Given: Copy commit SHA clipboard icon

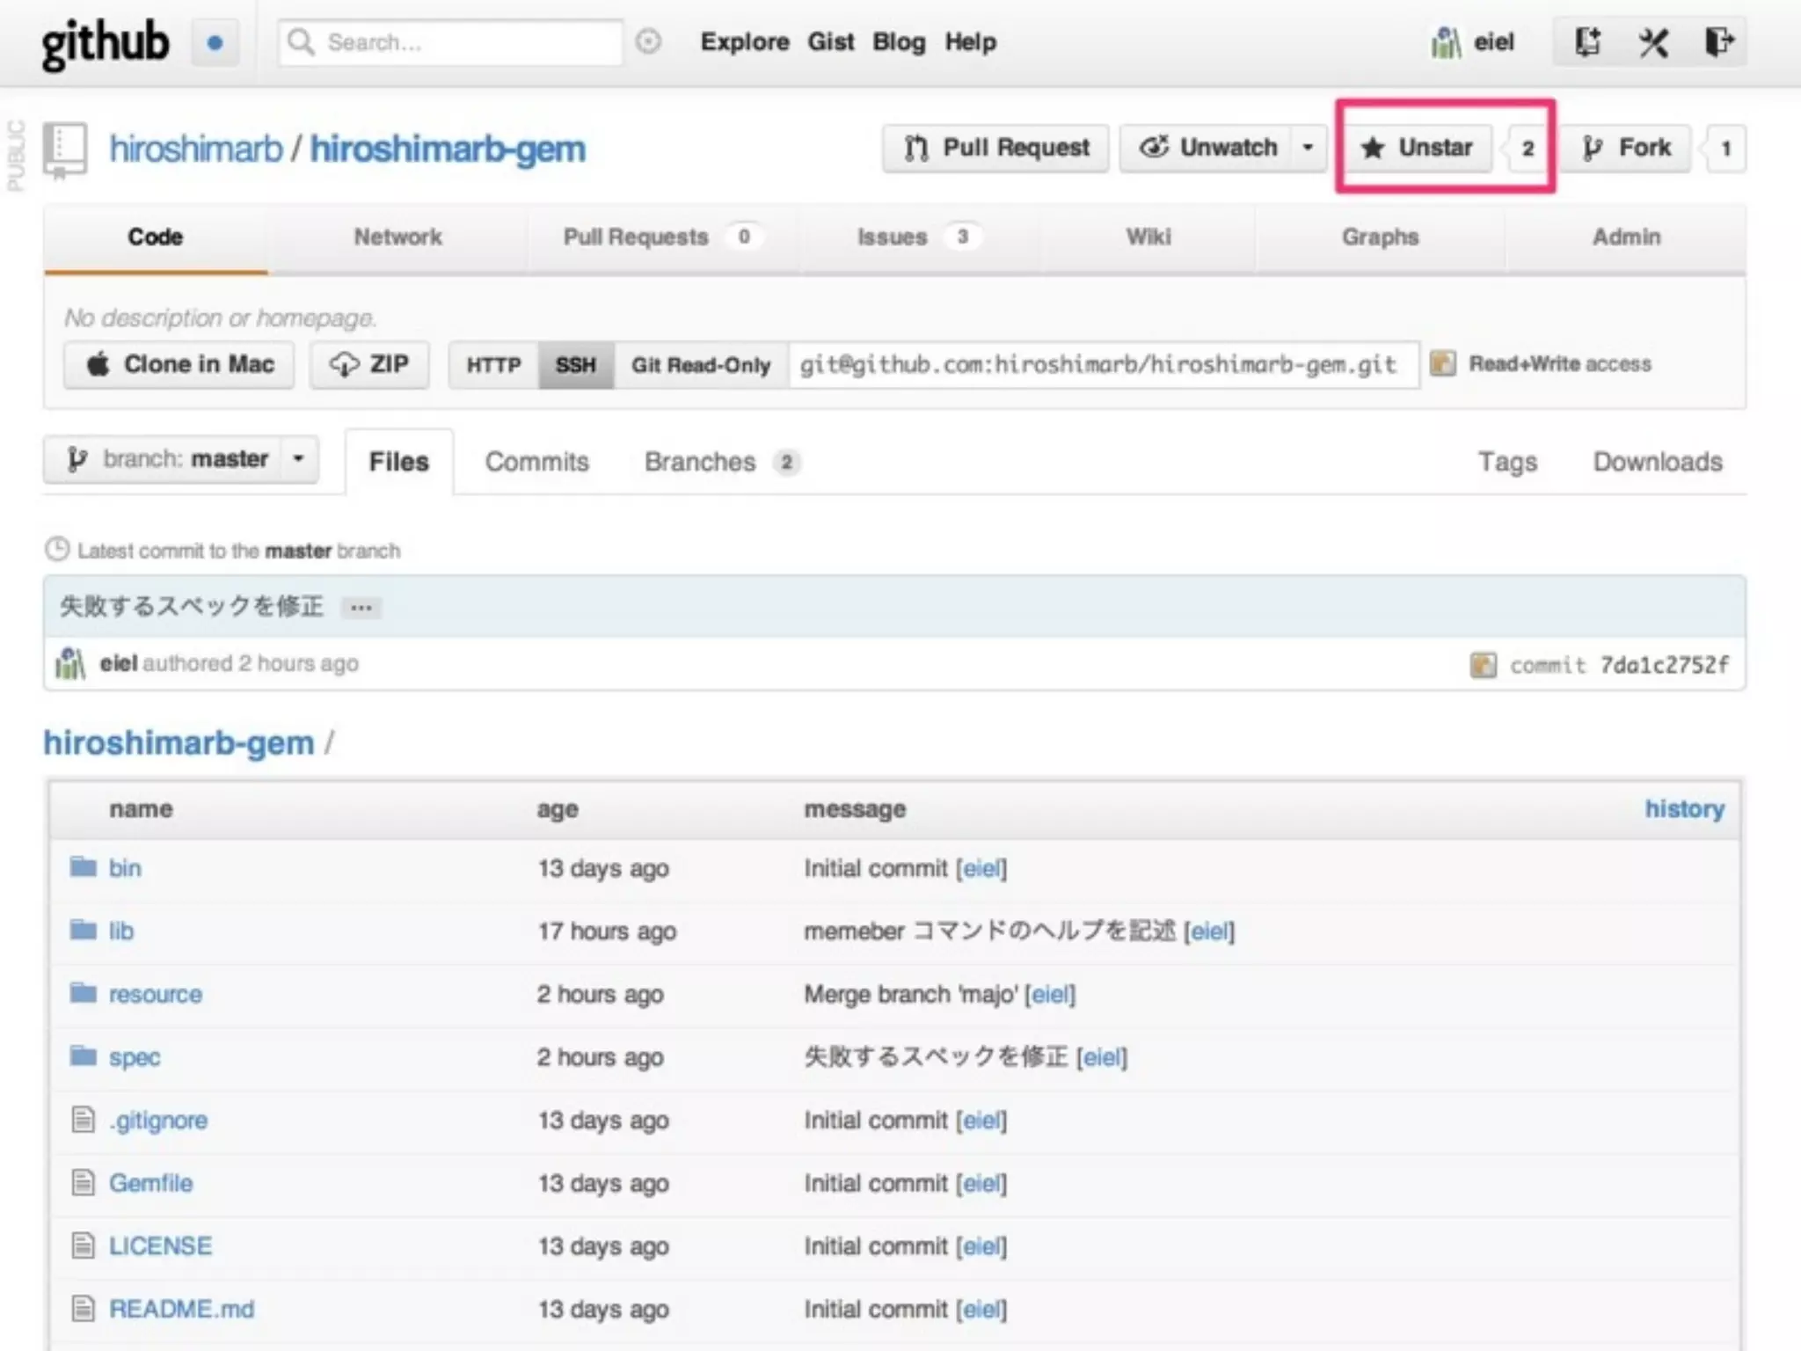Looking at the screenshot, I should tap(1483, 665).
